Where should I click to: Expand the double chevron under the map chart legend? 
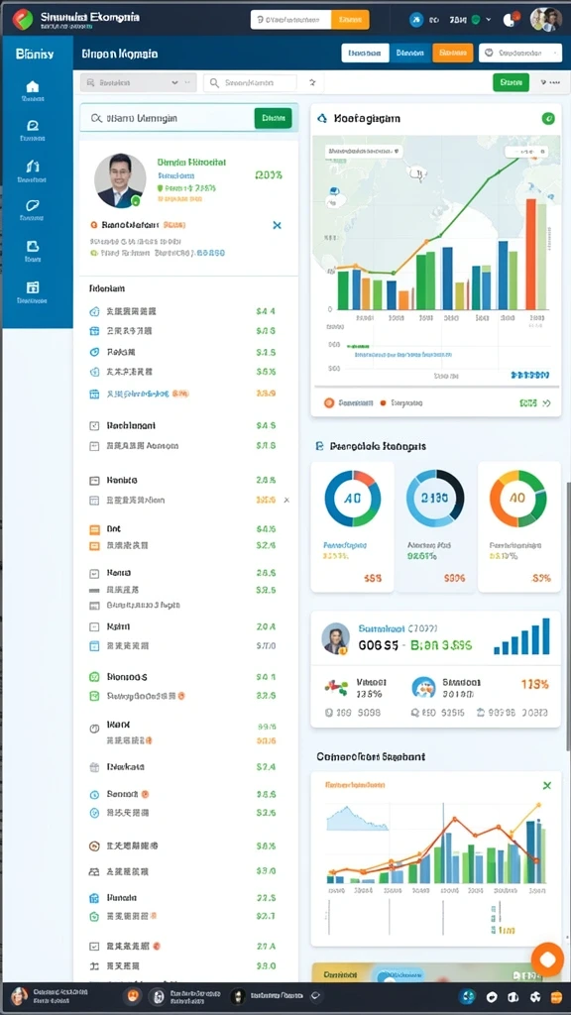546,402
